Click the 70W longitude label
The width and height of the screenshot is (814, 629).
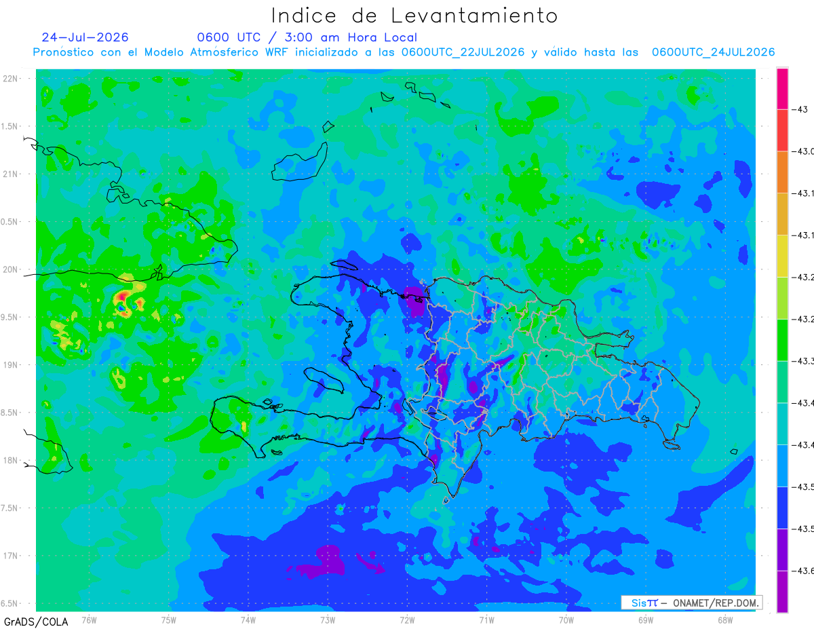point(566,620)
